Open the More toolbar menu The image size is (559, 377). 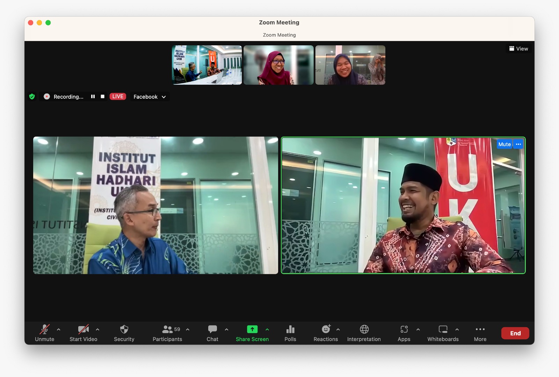coord(480,333)
